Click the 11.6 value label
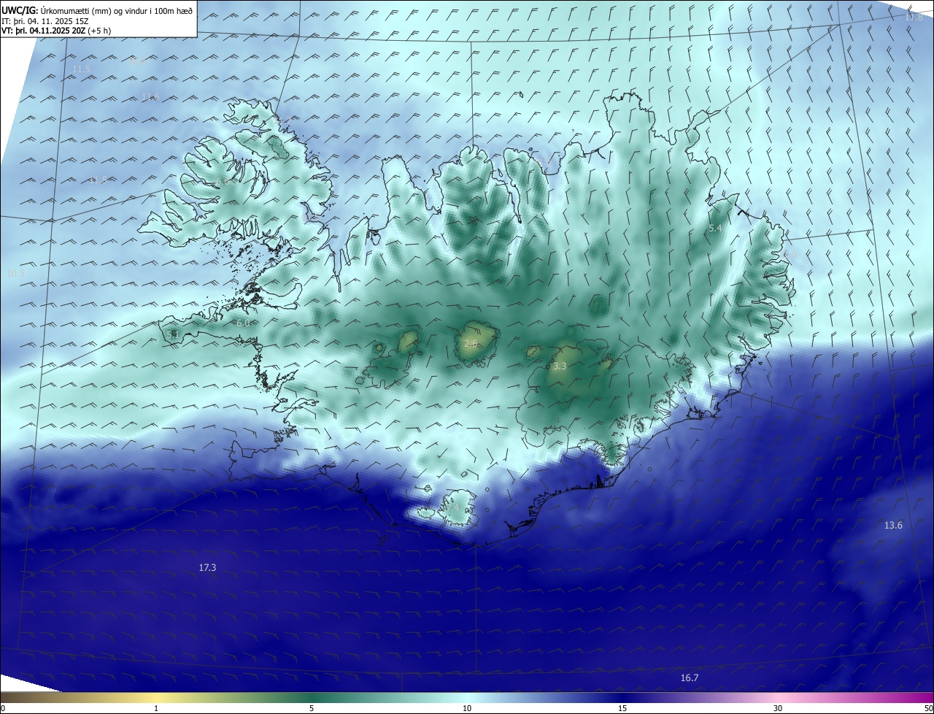The height and width of the screenshot is (714, 934). point(150,97)
